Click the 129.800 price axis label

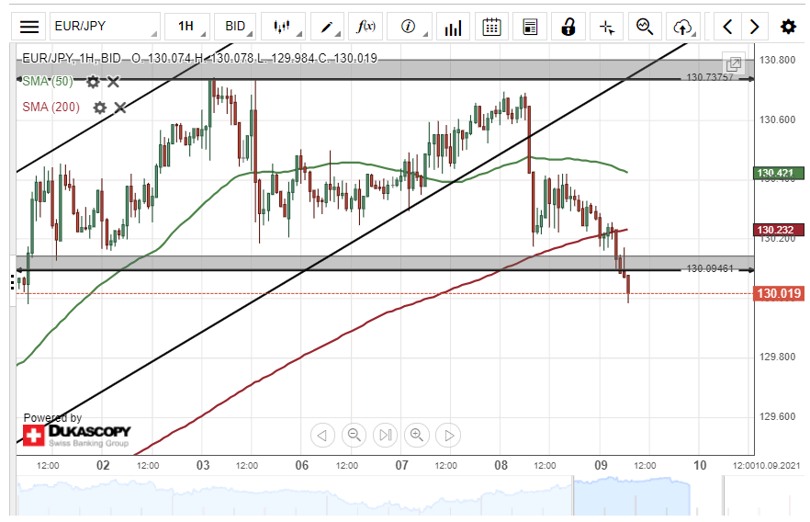(777, 357)
